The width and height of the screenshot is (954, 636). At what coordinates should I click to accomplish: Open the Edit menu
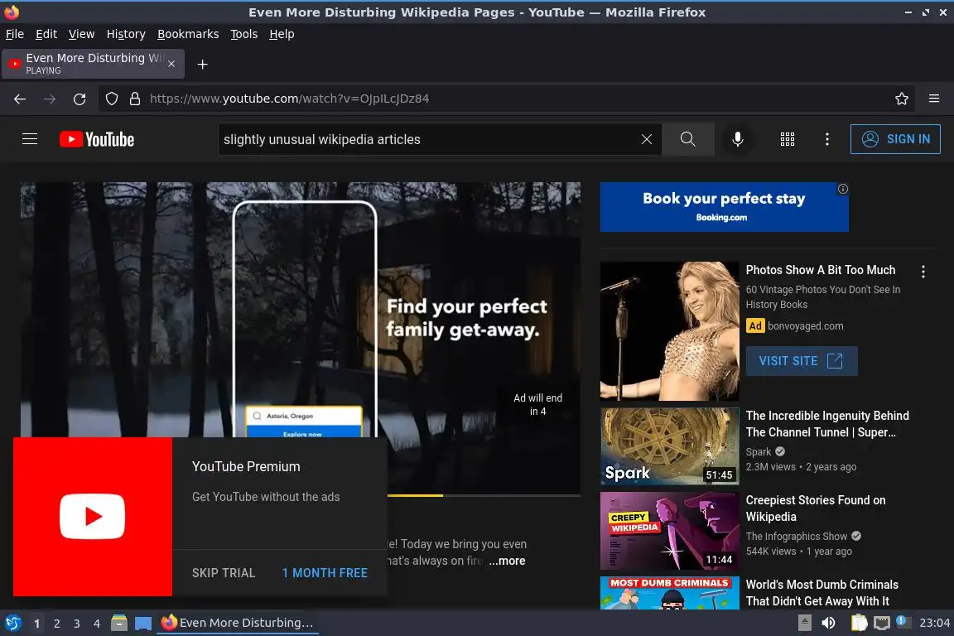[46, 34]
